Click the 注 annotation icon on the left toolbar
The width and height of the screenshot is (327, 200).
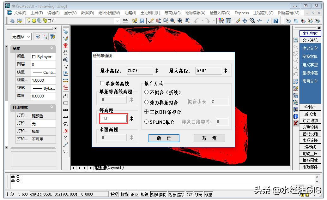(x=65, y=87)
